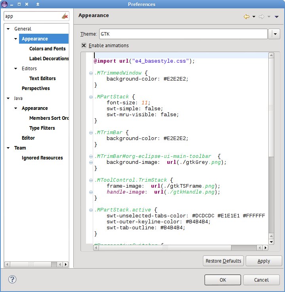This screenshot has width=285, height=292.
Task: Fold the .MPartStack.active CSS block
Action: [x=91, y=210]
